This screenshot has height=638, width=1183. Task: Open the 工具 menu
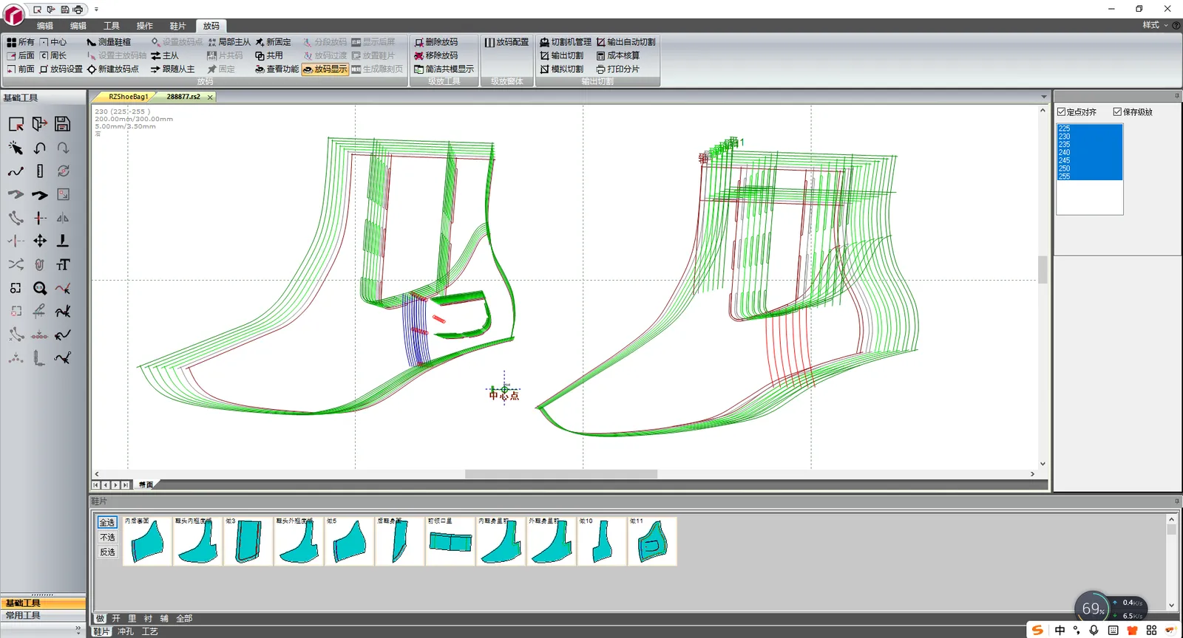[x=112, y=26]
